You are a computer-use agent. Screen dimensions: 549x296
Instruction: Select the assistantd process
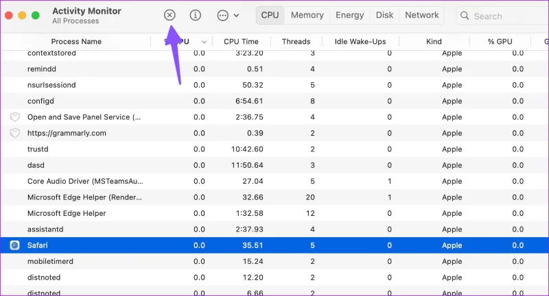tap(274, 230)
